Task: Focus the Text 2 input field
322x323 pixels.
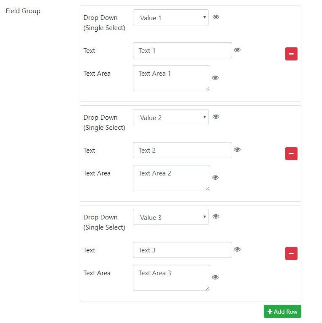Action: point(182,150)
